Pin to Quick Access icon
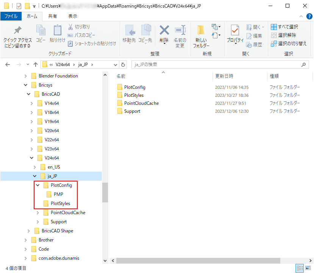The width and height of the screenshot is (314, 273). coord(18,30)
